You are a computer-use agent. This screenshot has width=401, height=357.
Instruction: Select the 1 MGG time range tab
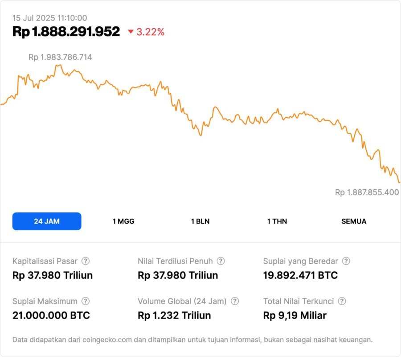(x=123, y=221)
